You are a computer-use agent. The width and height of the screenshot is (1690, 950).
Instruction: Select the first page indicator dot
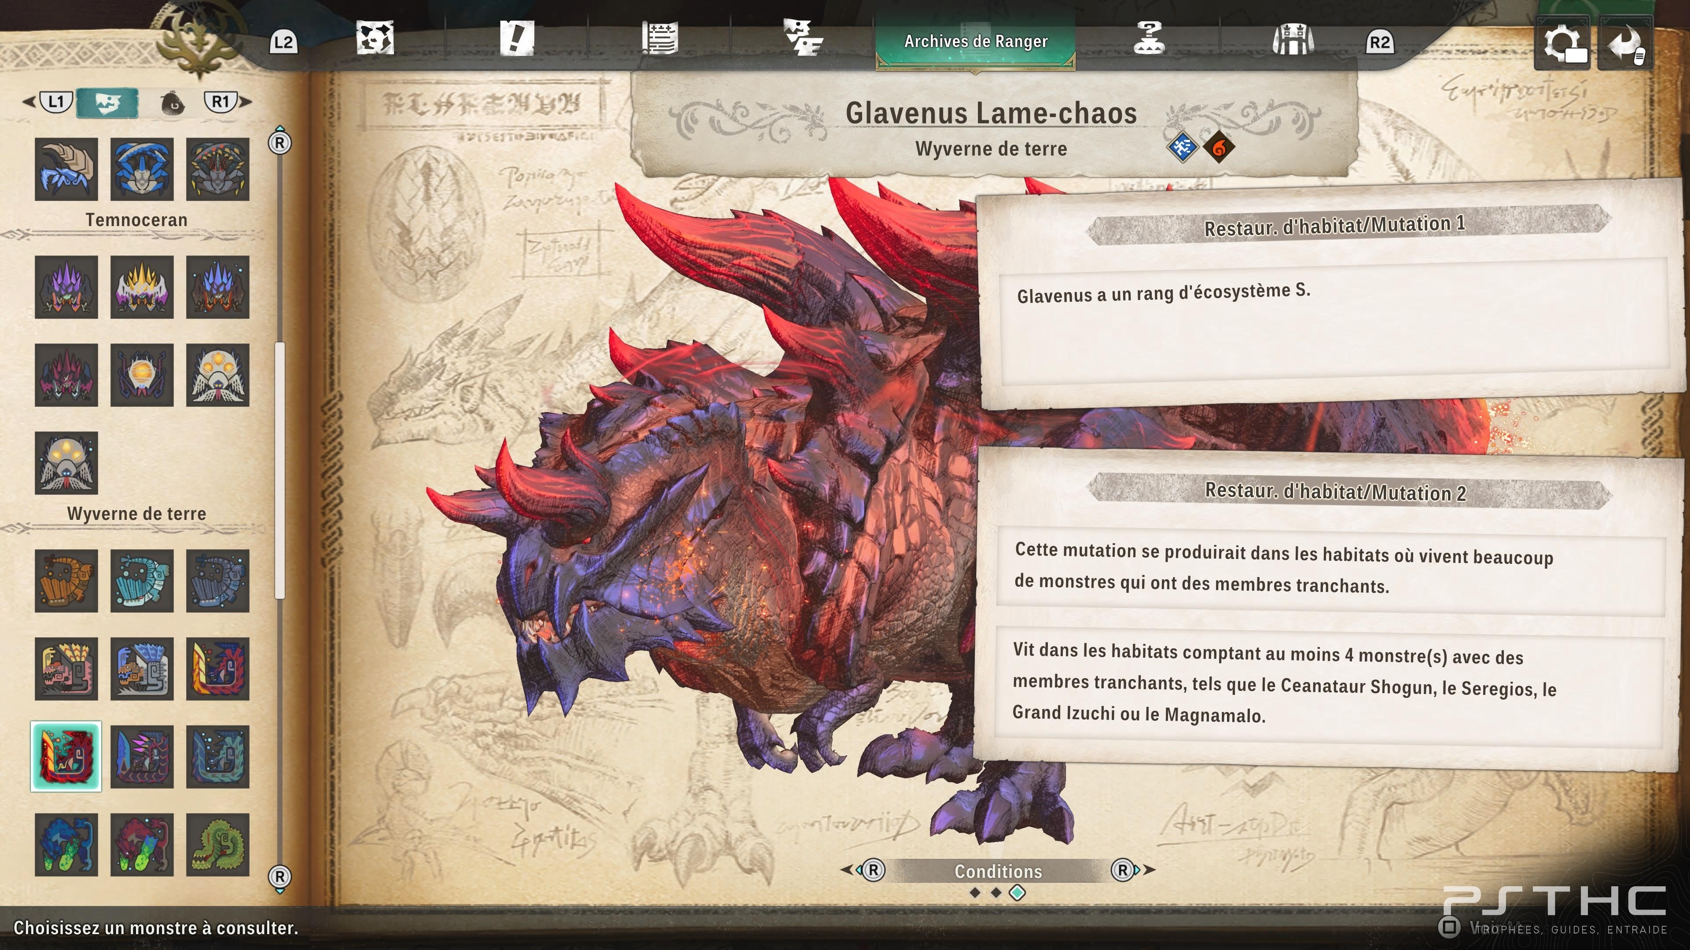coord(975,893)
